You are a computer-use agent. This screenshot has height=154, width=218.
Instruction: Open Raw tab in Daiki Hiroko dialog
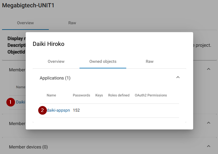(x=150, y=61)
